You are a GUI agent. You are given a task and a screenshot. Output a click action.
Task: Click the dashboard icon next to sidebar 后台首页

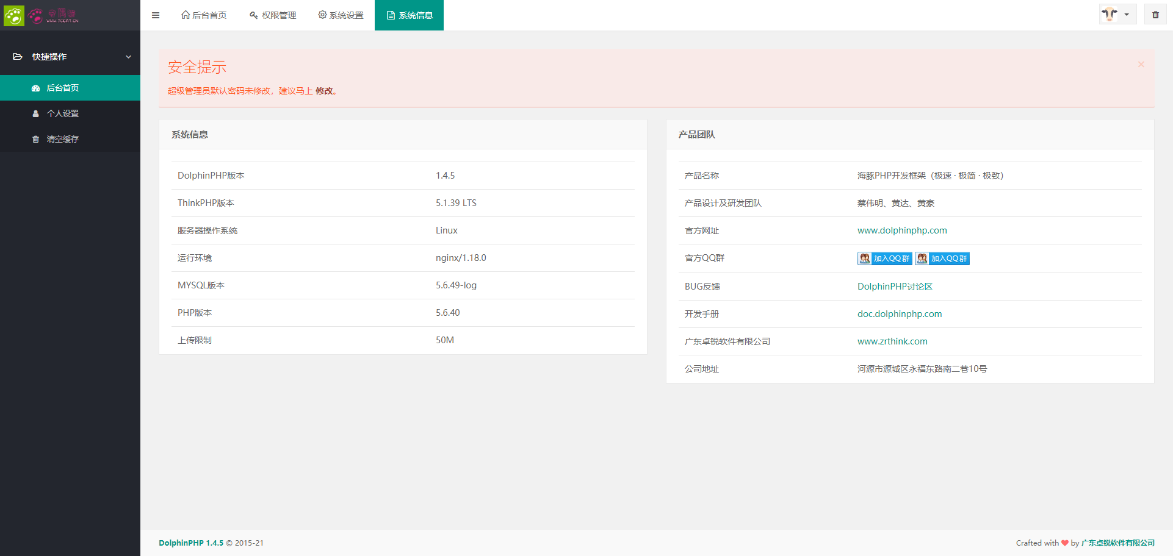coord(35,88)
